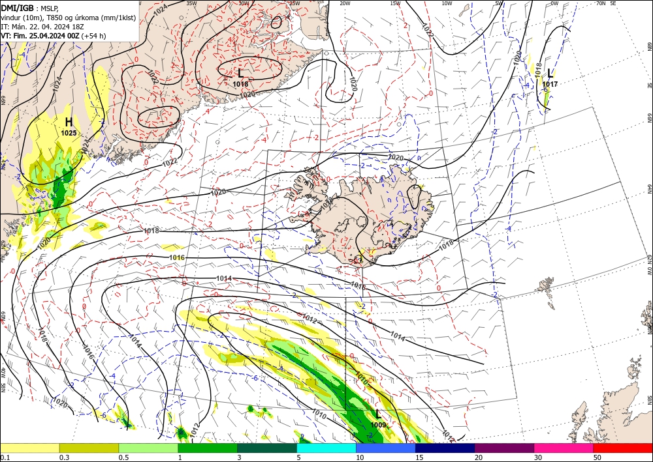This screenshot has width=653, height=462.
Task: Click the pink 30–50 legend color band
Action: coord(564,448)
